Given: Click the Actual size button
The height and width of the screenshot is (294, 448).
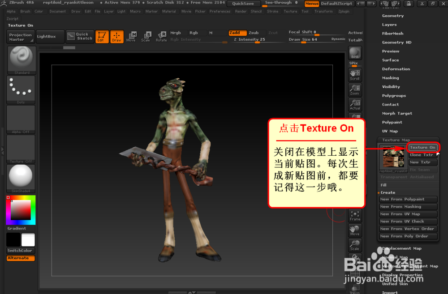Looking at the screenshot, I should click(x=355, y=104).
